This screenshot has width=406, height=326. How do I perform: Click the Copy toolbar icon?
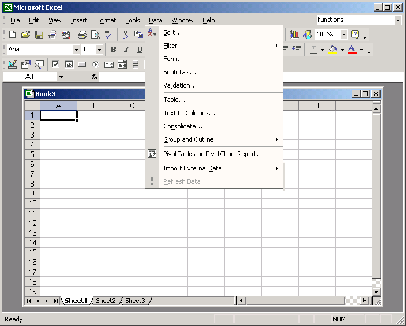138,35
